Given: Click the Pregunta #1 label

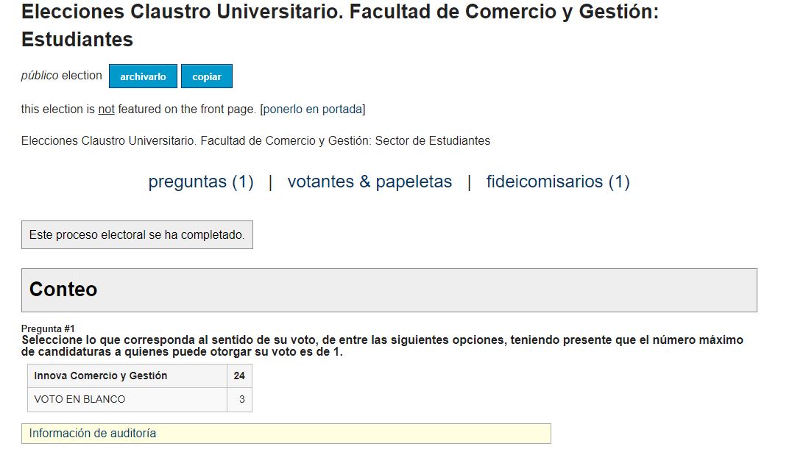Looking at the screenshot, I should (x=48, y=328).
